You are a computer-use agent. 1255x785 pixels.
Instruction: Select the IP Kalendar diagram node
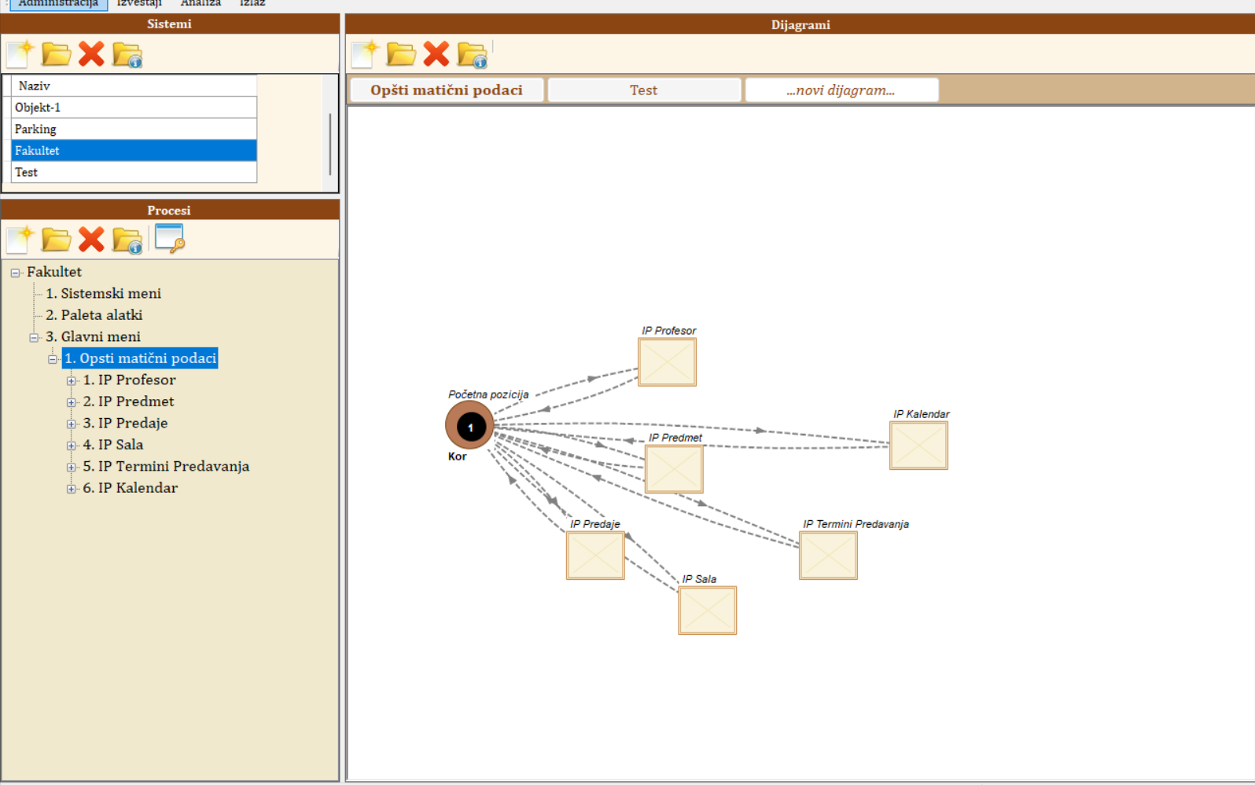(x=918, y=446)
